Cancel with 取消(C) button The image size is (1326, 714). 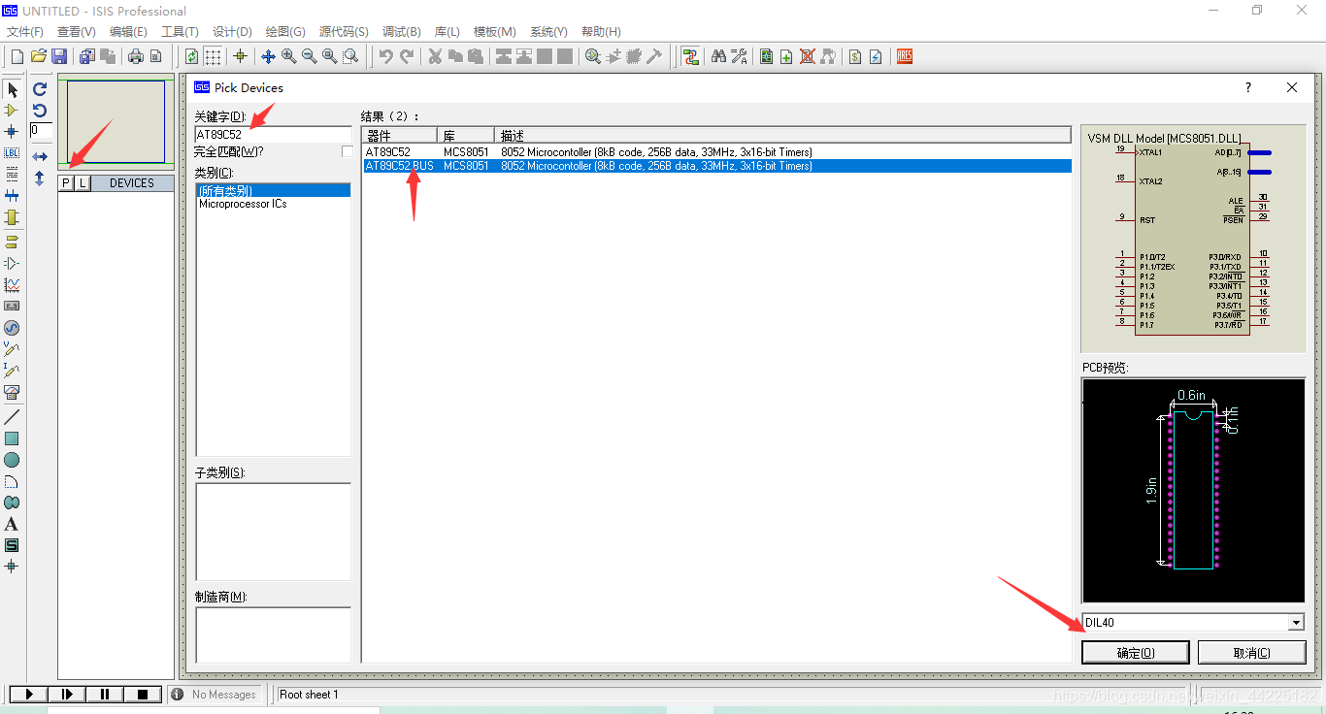pyautogui.click(x=1251, y=653)
